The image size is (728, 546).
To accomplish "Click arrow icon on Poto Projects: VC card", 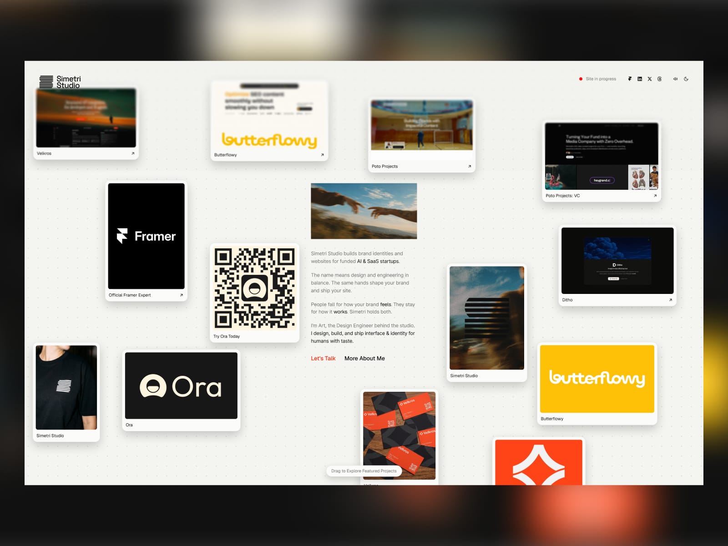I will click(655, 196).
